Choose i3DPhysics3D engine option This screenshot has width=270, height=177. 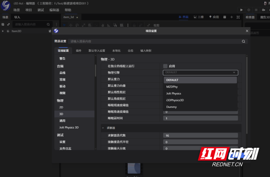point(200,100)
